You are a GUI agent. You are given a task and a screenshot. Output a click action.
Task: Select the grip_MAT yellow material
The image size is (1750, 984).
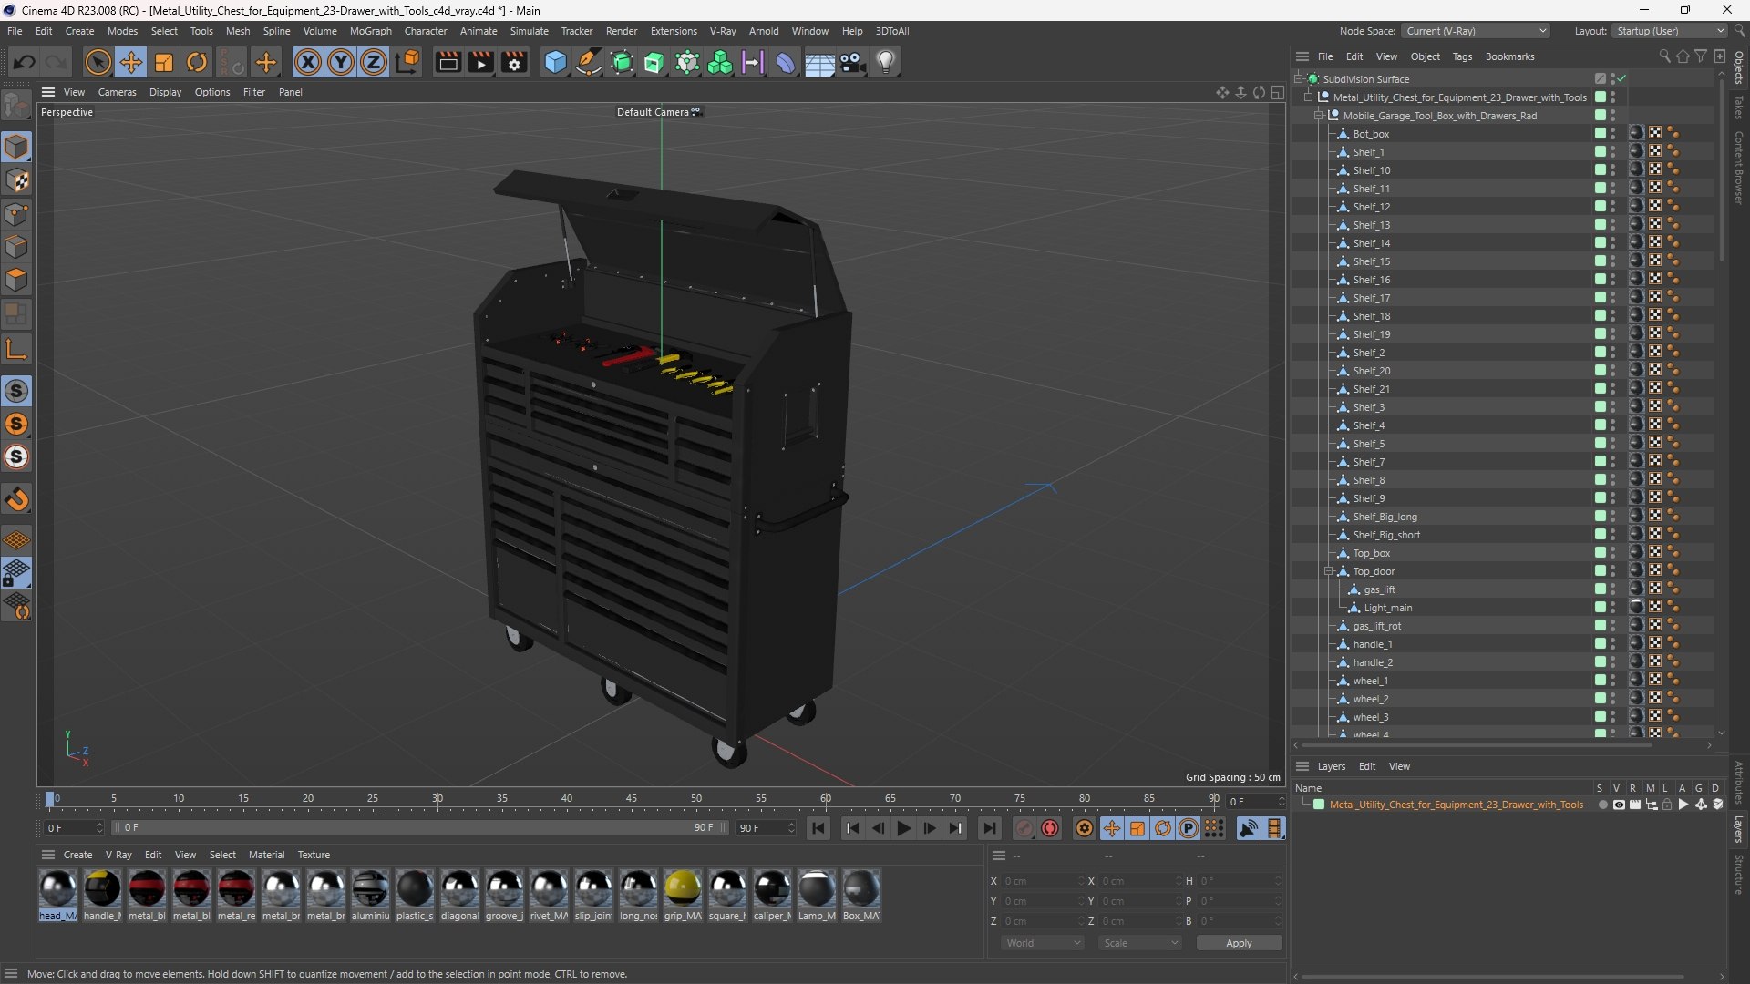683,896
